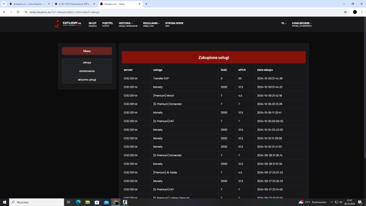
Task: Open the Counter-Strike taskbar app
Action: tap(125, 202)
